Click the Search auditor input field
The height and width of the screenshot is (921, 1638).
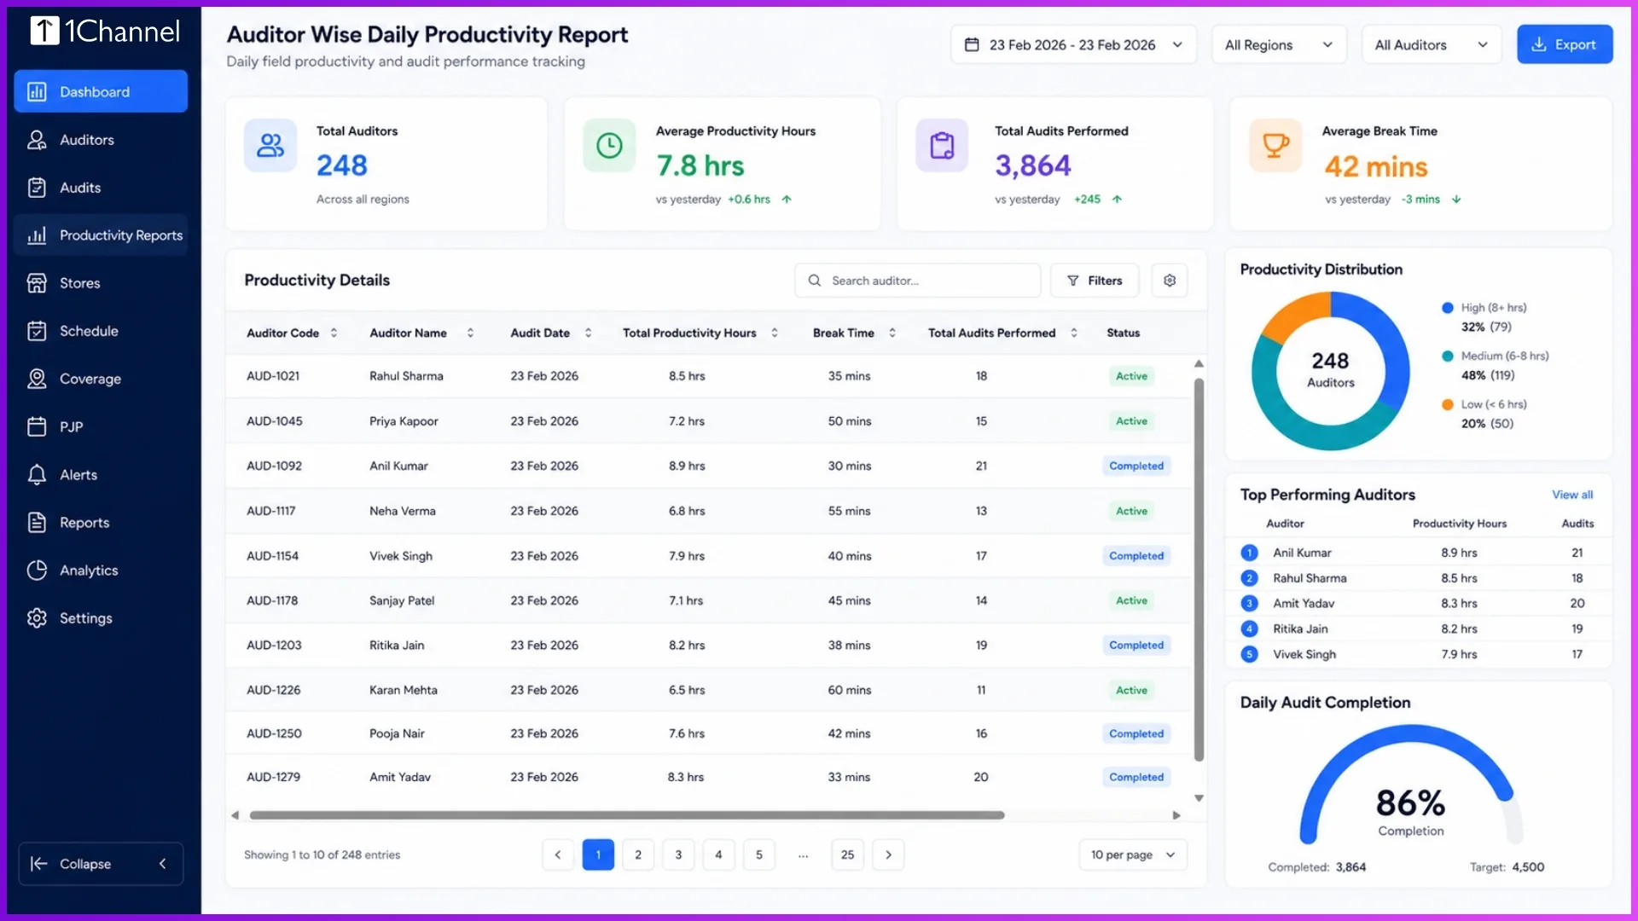917,281
